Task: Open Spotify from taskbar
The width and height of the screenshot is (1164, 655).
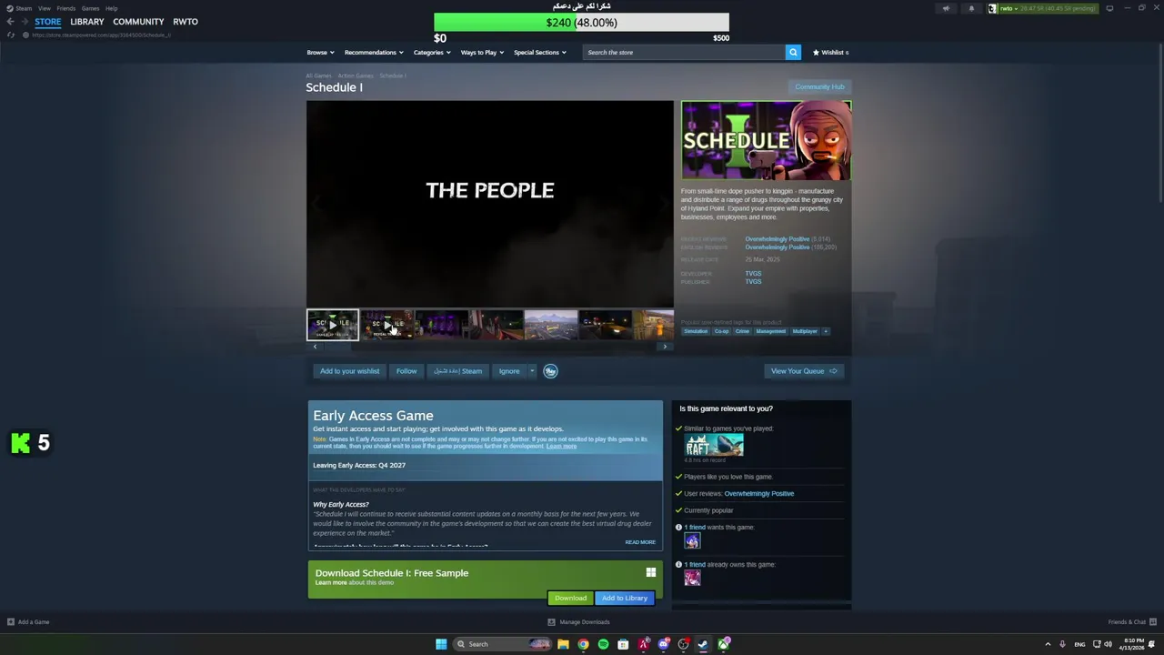Action: tap(603, 644)
